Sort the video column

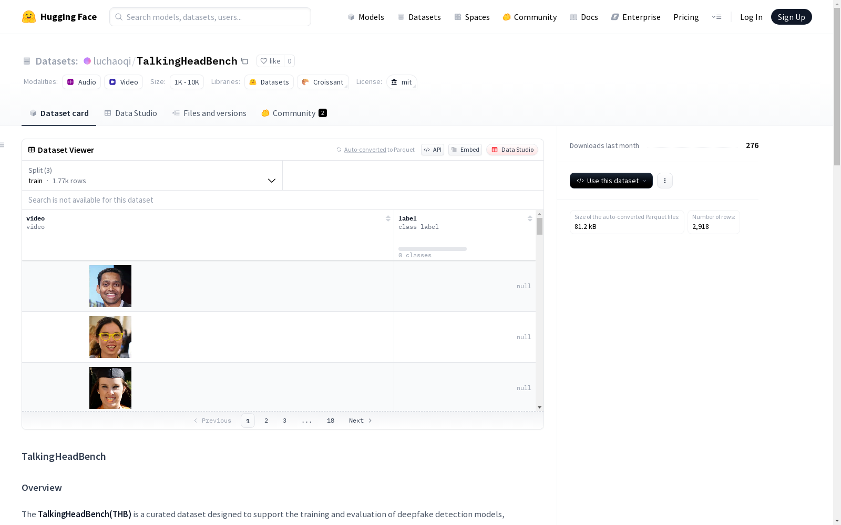[x=388, y=218]
